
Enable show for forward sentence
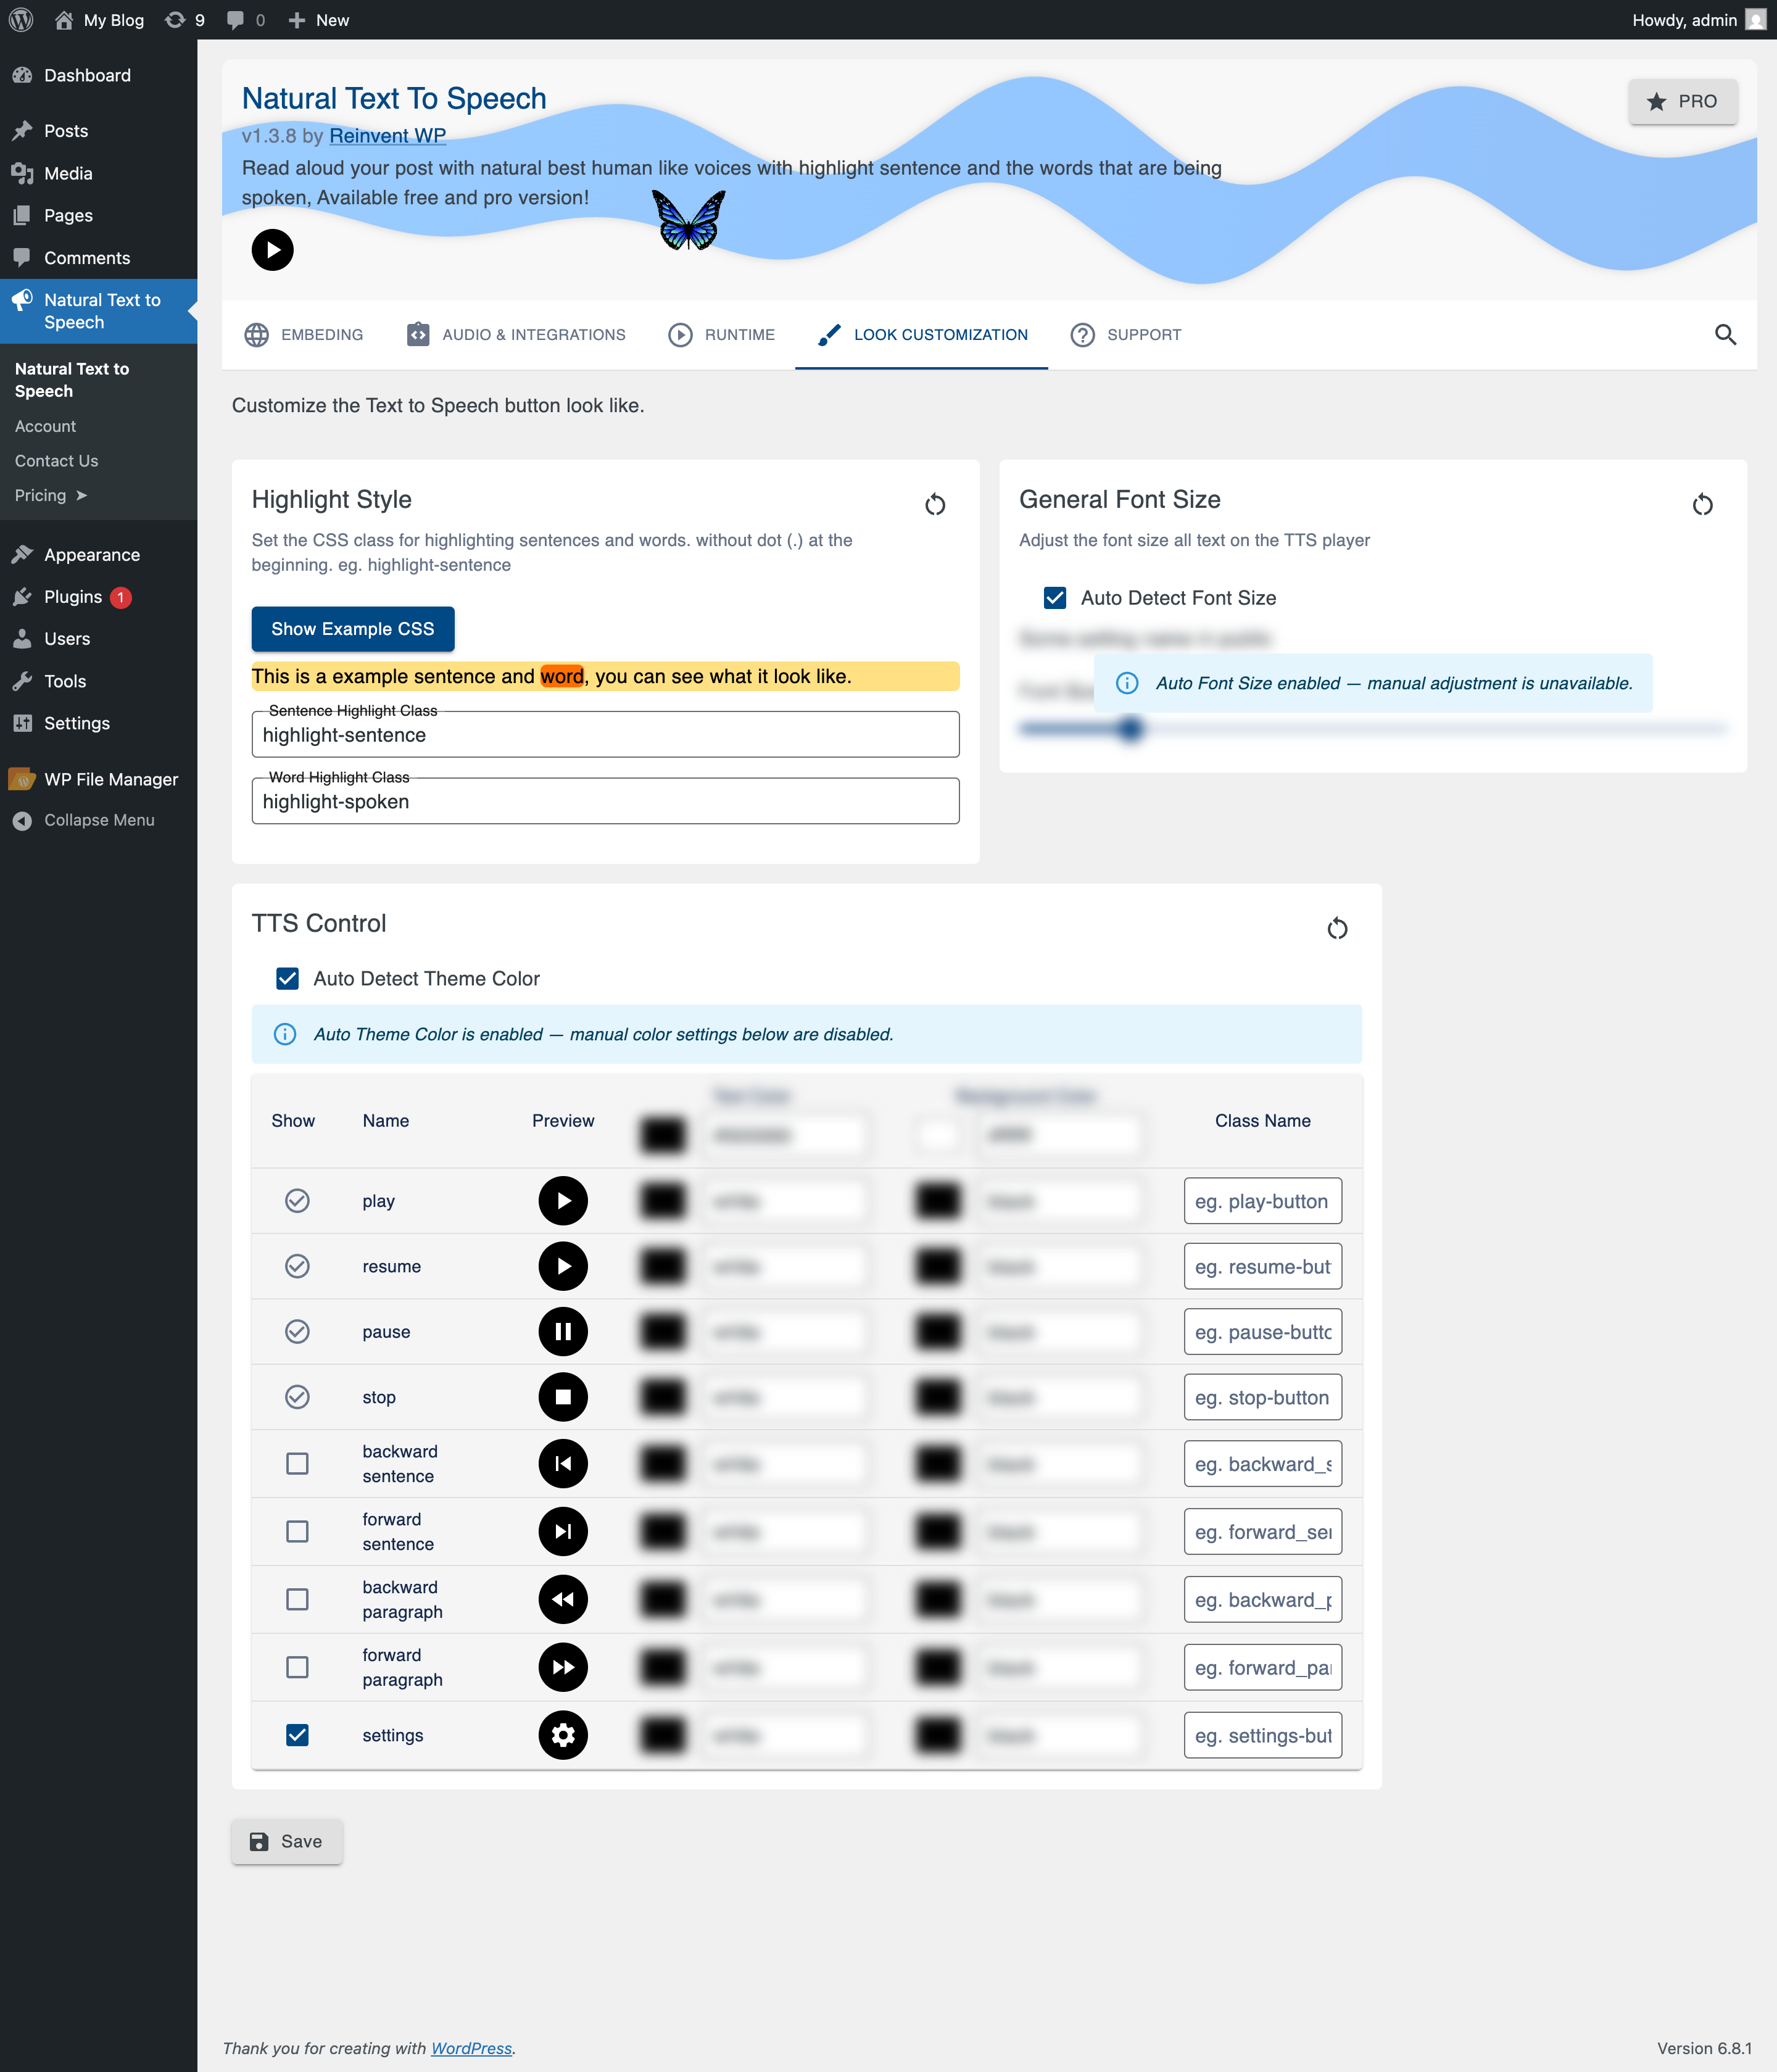point(297,1532)
